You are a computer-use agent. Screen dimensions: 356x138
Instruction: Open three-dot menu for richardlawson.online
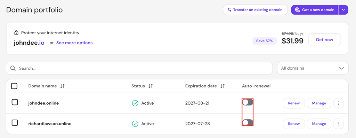(339, 124)
